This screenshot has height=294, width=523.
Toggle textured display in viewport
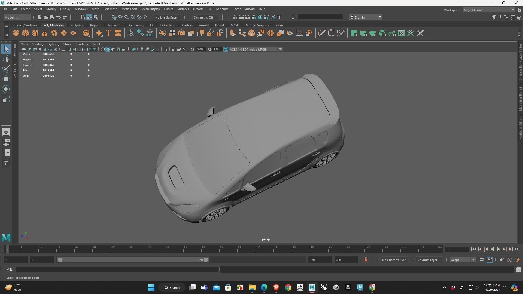pyautogui.click(x=123, y=49)
